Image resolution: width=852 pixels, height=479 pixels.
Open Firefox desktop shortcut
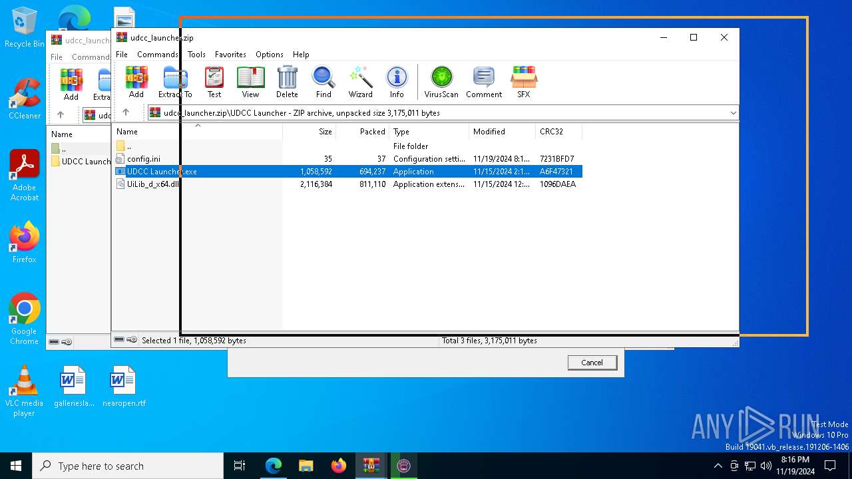[24, 242]
